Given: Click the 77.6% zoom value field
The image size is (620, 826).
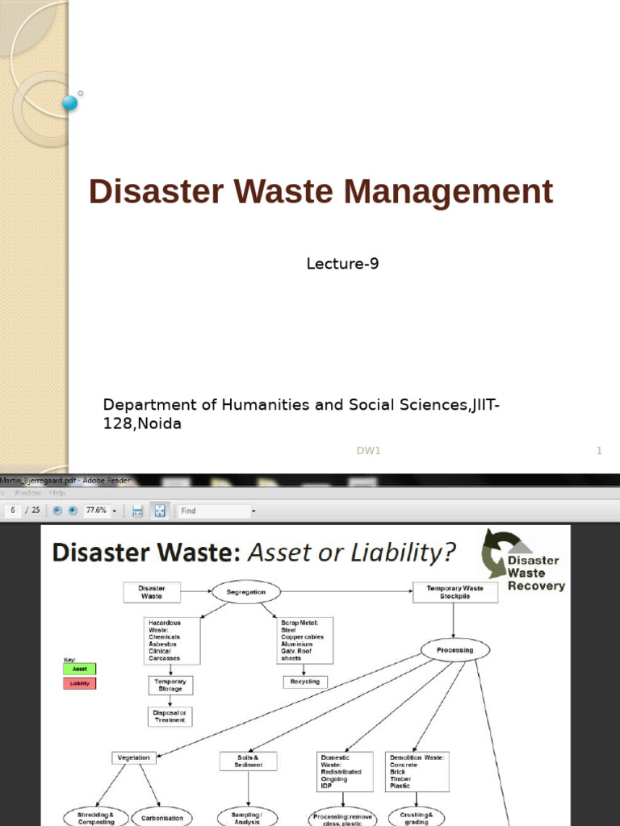Looking at the screenshot, I should [97, 511].
